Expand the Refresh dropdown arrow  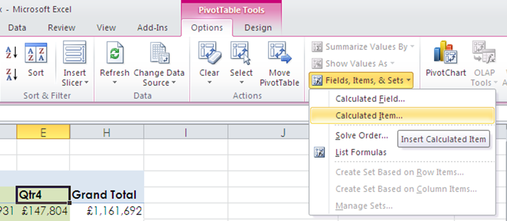(115, 83)
